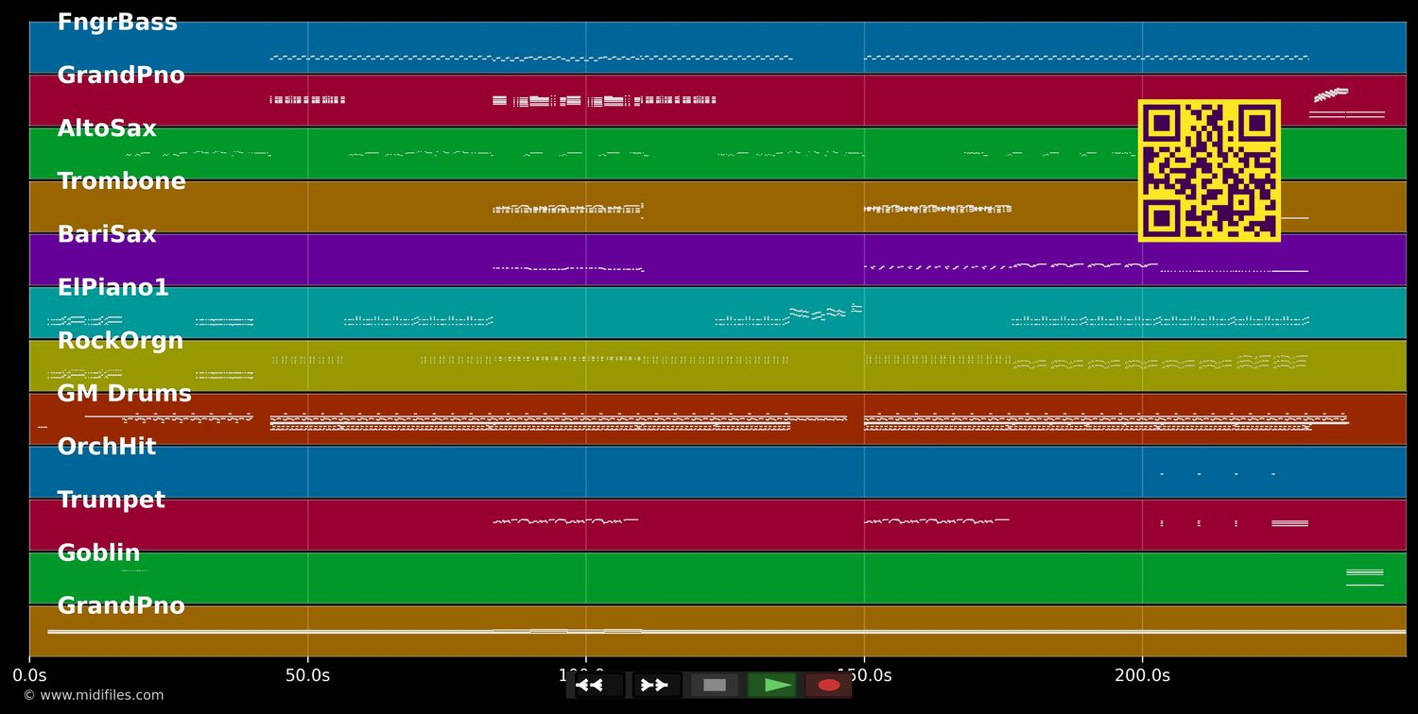Click the Trumpet track label
Image resolution: width=1418 pixels, height=714 pixels.
click(111, 501)
